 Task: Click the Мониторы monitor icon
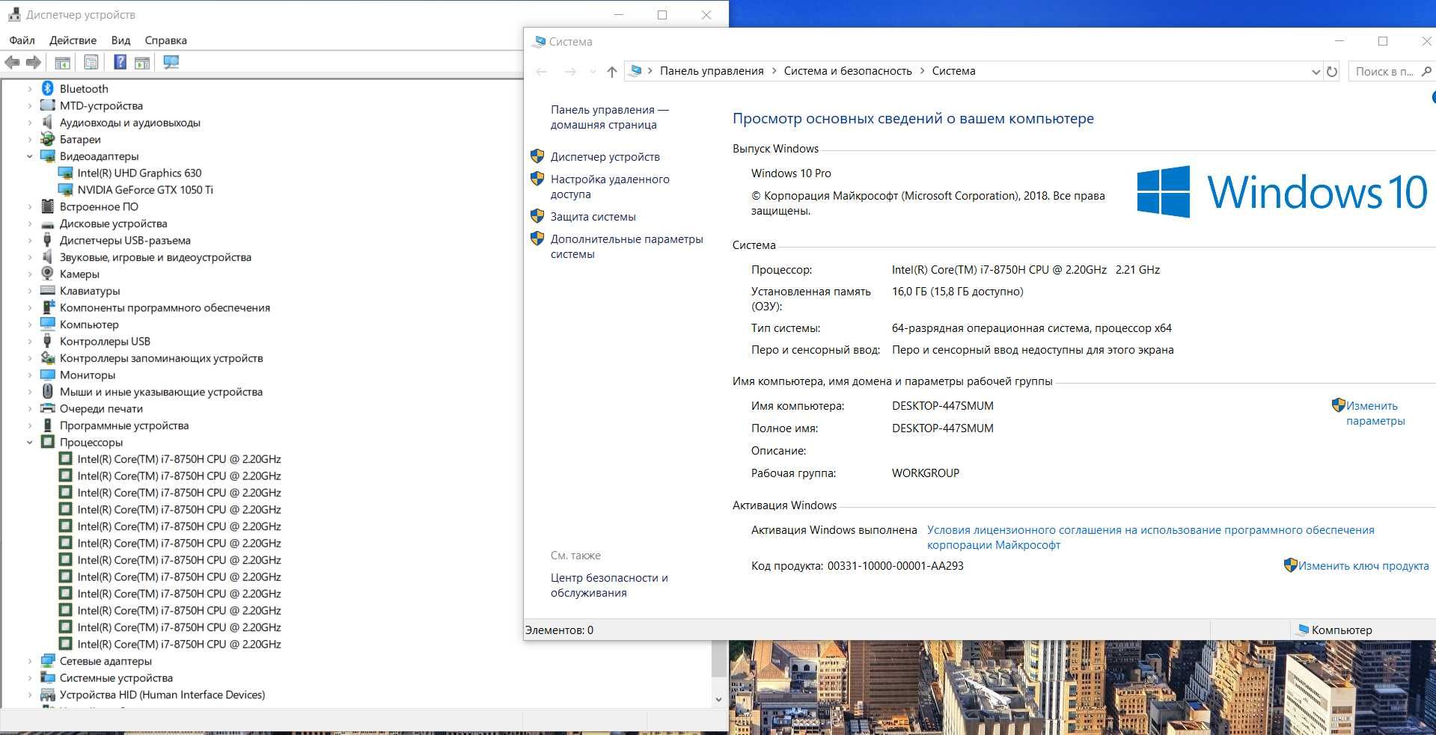(48, 375)
